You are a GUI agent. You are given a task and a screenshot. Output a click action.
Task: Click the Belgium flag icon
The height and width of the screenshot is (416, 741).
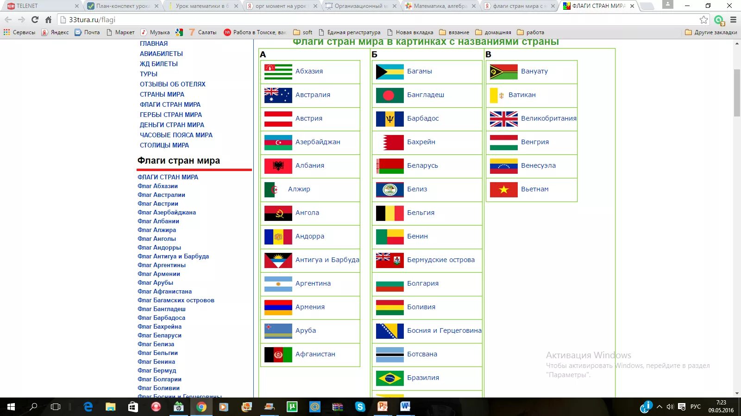coord(389,213)
